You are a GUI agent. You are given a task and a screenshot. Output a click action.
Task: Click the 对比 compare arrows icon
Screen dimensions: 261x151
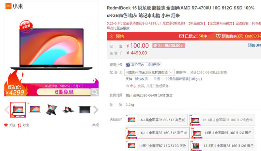tap(19, 125)
